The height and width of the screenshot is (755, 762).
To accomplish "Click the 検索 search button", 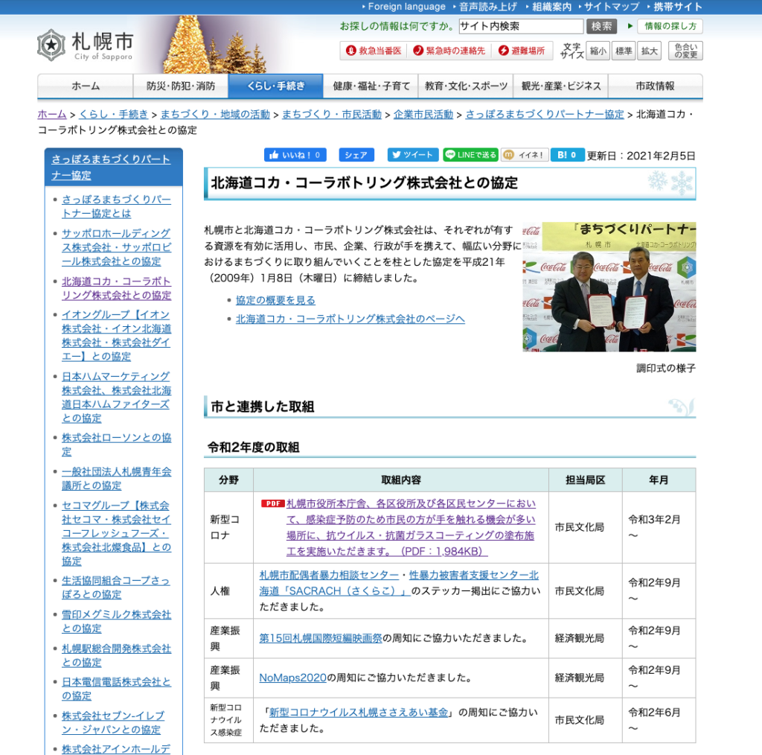I will coord(601,26).
